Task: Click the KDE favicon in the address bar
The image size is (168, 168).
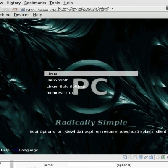Action: coord(23,10)
